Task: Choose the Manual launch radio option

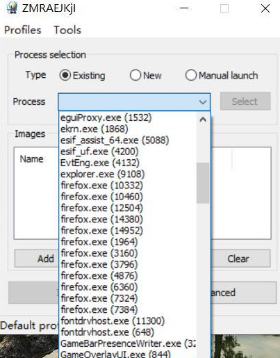Action: (191, 75)
